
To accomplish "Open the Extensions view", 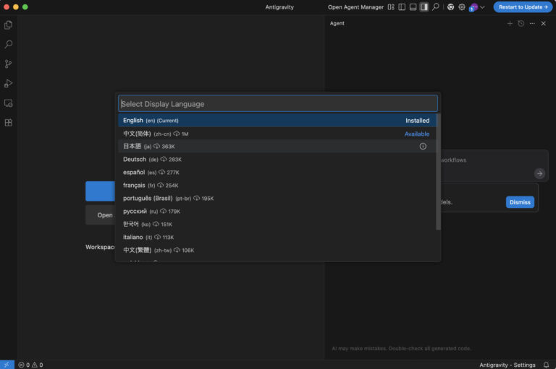I will [x=9, y=123].
